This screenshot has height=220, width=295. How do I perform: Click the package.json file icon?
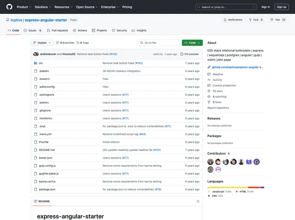(35, 189)
